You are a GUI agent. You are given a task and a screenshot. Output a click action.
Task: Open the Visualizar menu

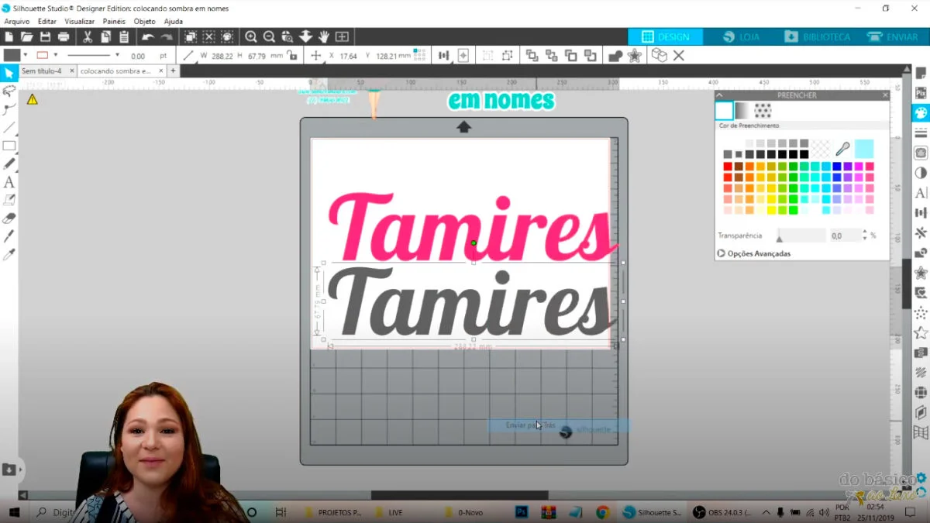coord(80,22)
